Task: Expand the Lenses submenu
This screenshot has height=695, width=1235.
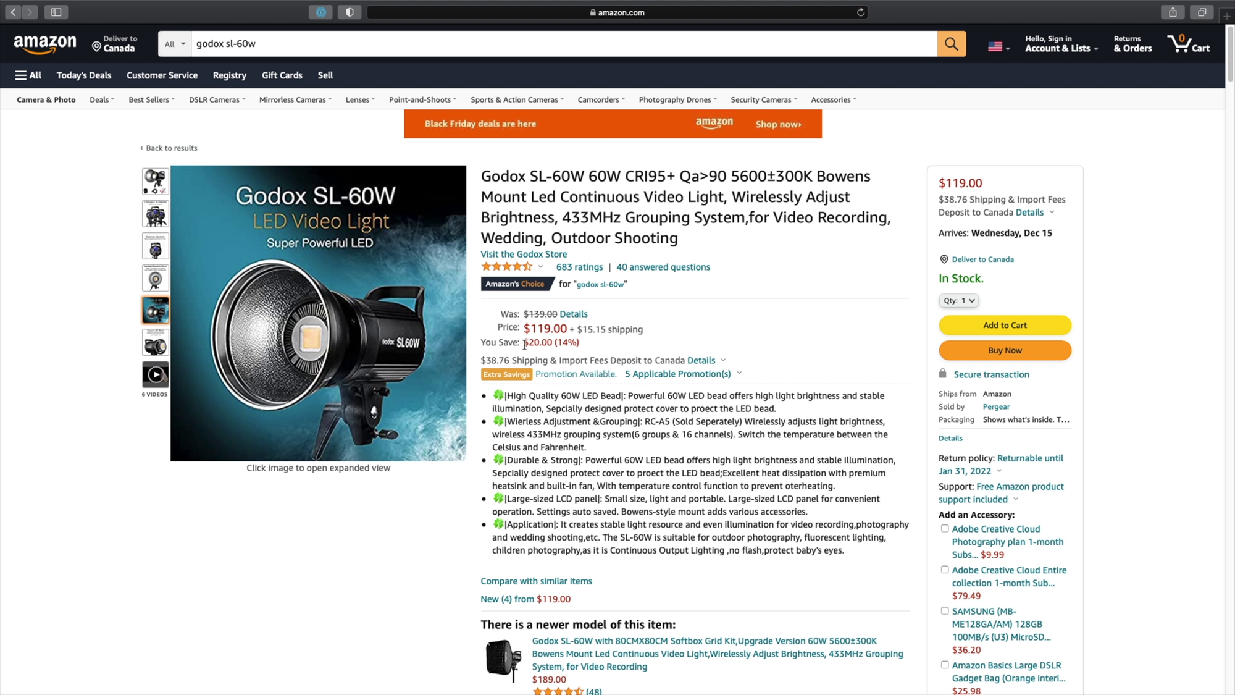Action: pyautogui.click(x=360, y=99)
